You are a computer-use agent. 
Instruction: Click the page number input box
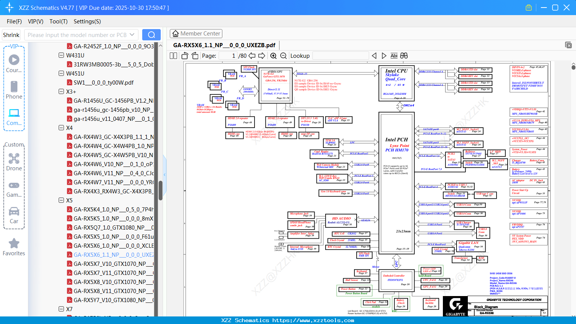coord(228,56)
